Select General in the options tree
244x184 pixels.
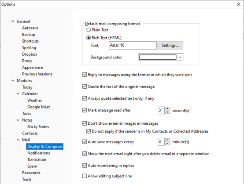point(23,21)
